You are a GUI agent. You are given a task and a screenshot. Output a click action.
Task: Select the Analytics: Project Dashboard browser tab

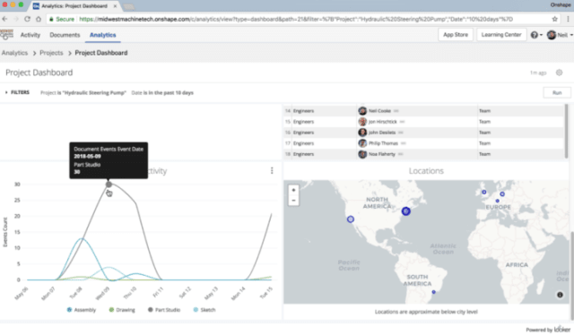pyautogui.click(x=74, y=6)
